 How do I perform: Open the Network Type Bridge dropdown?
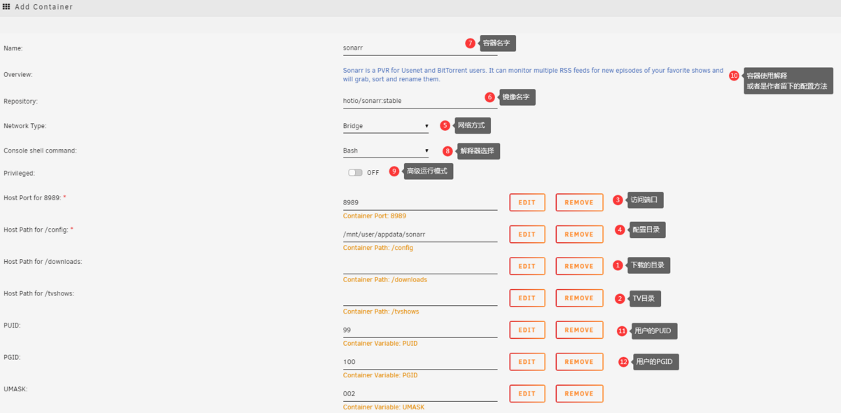click(x=386, y=126)
